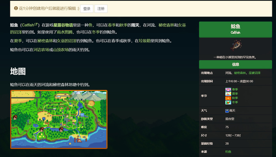Follow the 冬季 link in the first paragraph
276x157 pixels.
tap(96, 32)
